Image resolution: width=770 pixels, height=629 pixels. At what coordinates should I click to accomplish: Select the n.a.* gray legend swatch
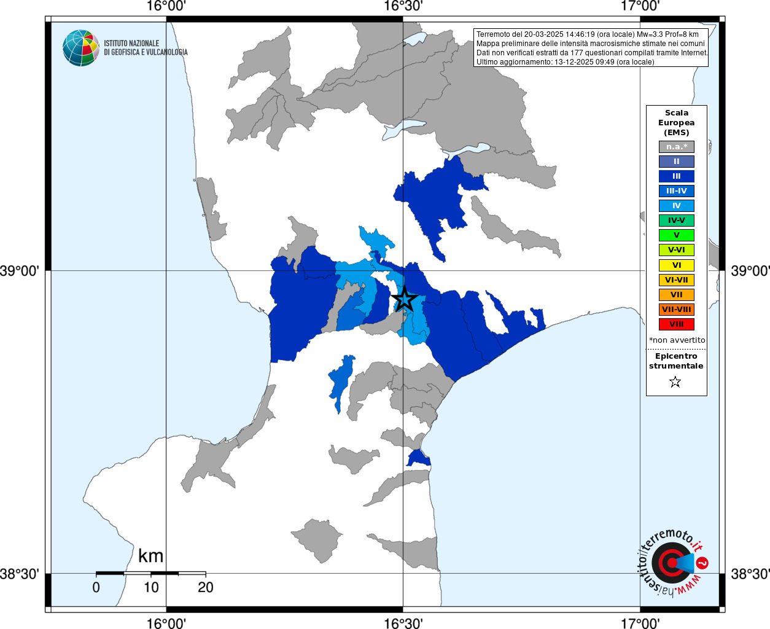[677, 147]
